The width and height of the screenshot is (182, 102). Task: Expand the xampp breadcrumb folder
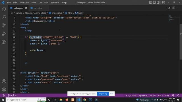pyautogui.click(x=19, y=13)
